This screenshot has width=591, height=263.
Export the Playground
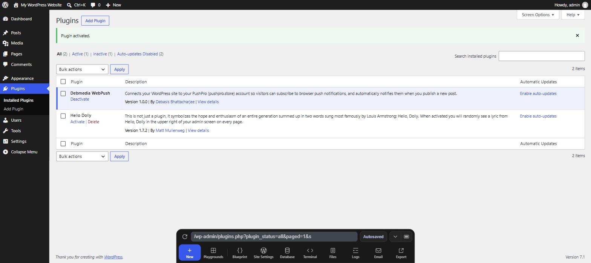(x=401, y=253)
